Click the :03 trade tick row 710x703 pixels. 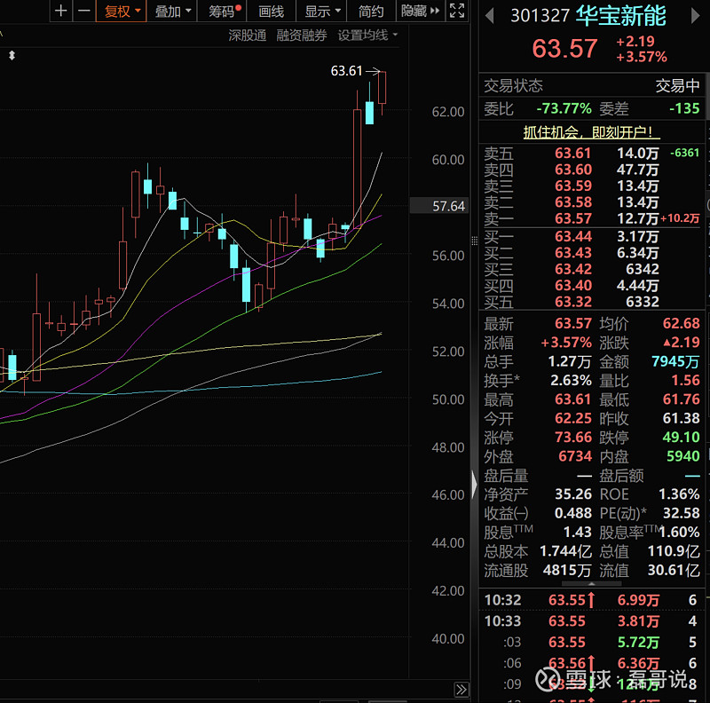click(x=591, y=643)
